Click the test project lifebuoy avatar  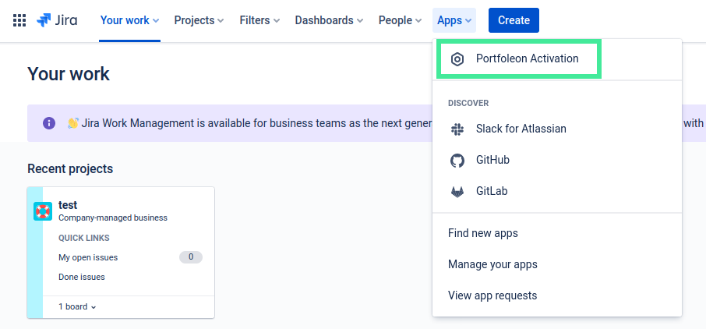coord(43,211)
